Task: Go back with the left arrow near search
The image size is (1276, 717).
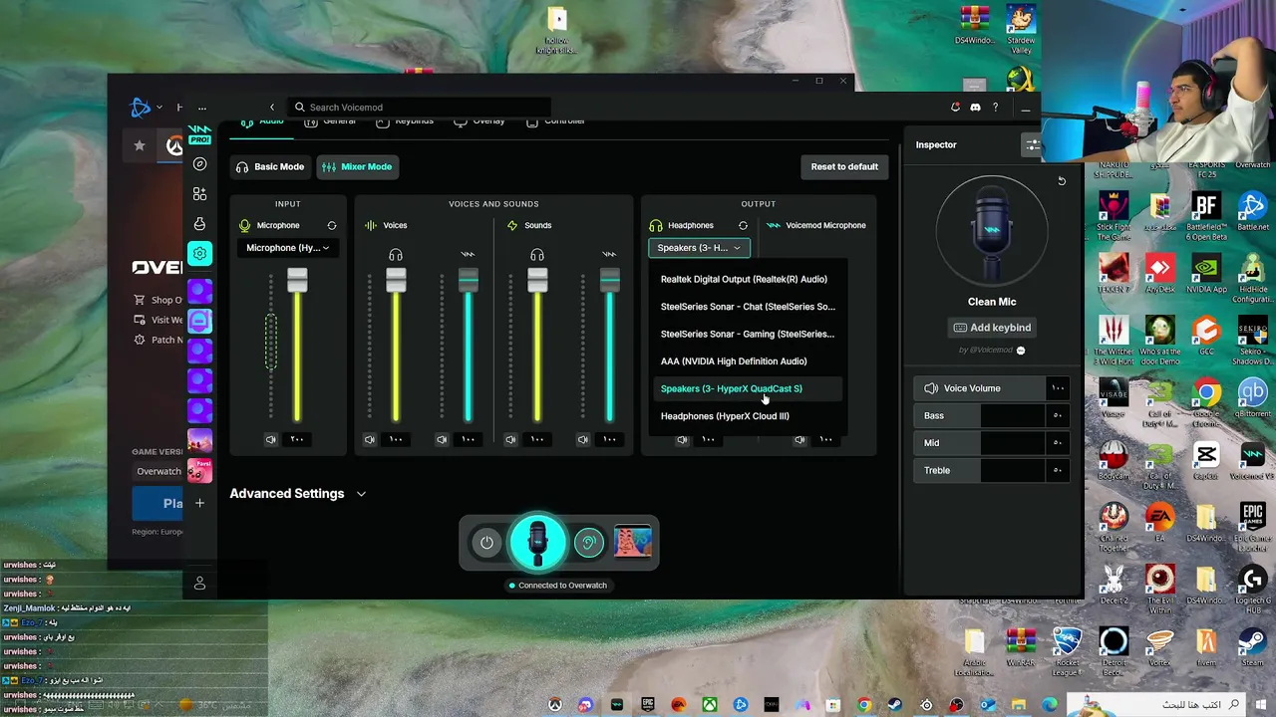Action: (x=272, y=108)
